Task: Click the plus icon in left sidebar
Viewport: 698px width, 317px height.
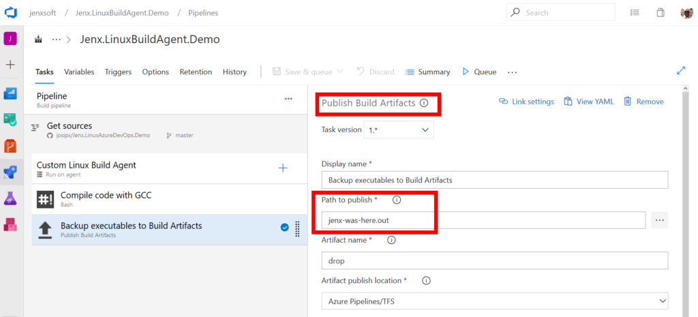Action: 10,65
